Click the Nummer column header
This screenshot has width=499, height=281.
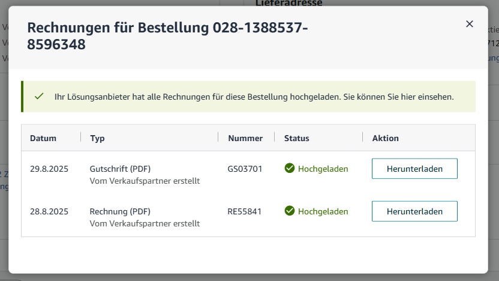(x=245, y=138)
